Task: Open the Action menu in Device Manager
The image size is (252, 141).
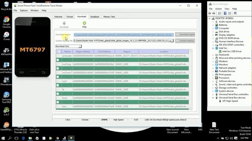Action: tap(219, 9)
